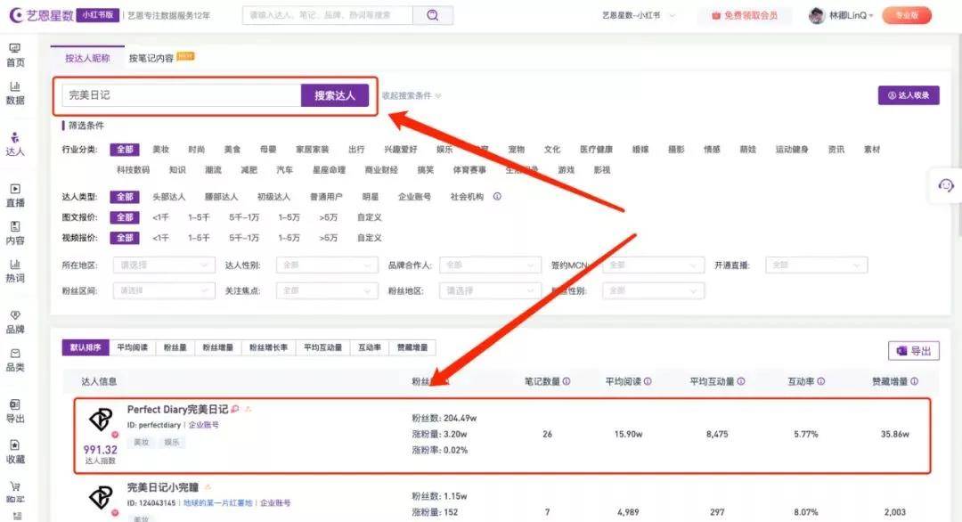Sort by 平均阅读 tab
Image resolution: width=962 pixels, height=522 pixels.
pos(133,347)
